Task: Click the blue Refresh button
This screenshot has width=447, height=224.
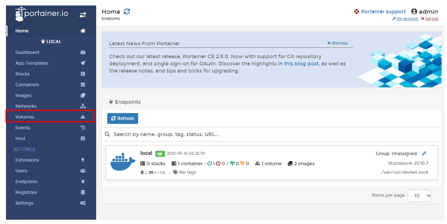Action: tap(123, 118)
